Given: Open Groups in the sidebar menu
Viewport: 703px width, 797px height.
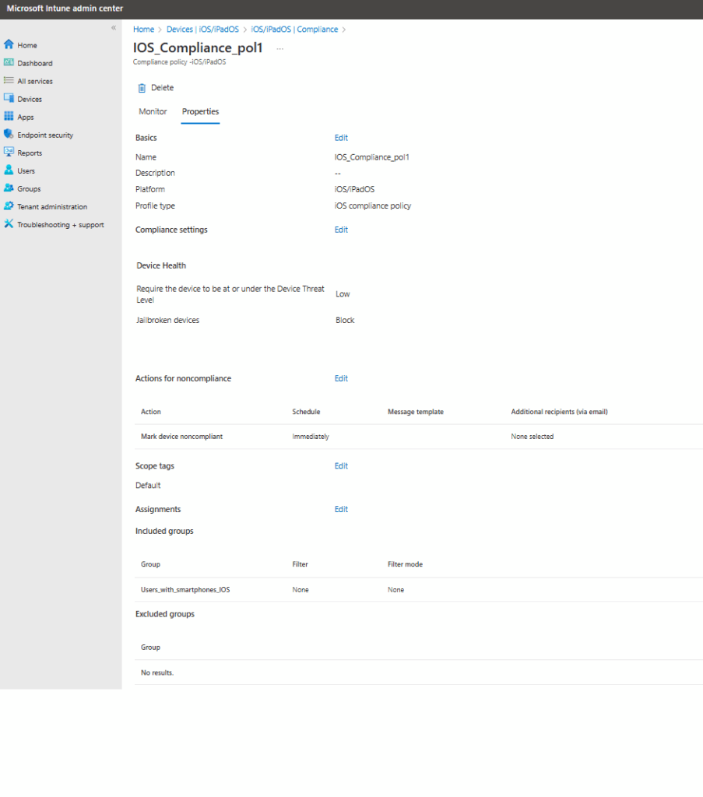Looking at the screenshot, I should [29, 189].
